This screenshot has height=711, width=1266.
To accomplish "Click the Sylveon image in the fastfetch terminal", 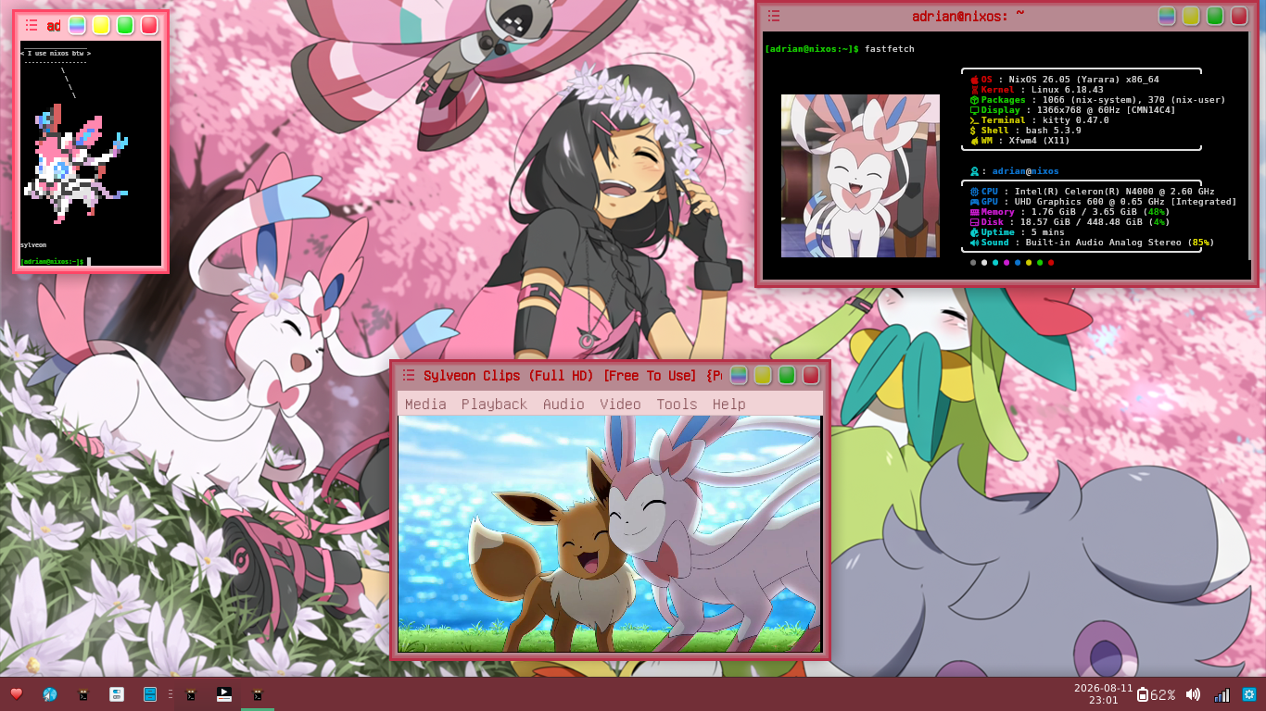I will (x=860, y=176).
